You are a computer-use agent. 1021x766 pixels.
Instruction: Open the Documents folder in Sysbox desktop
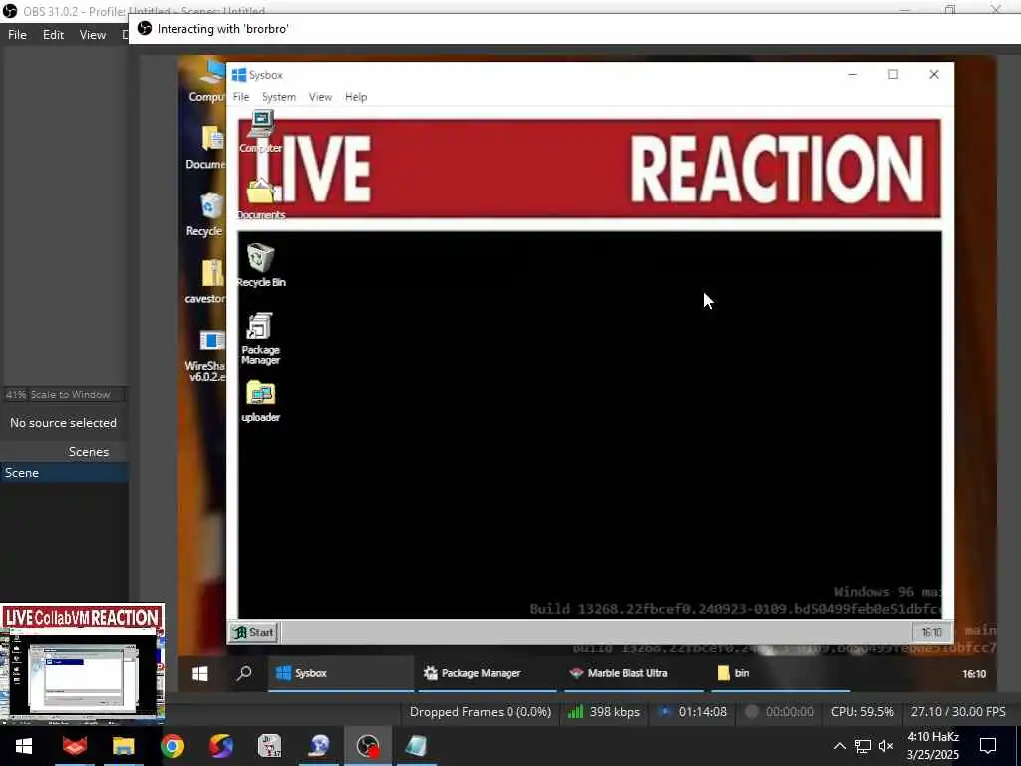[261, 199]
